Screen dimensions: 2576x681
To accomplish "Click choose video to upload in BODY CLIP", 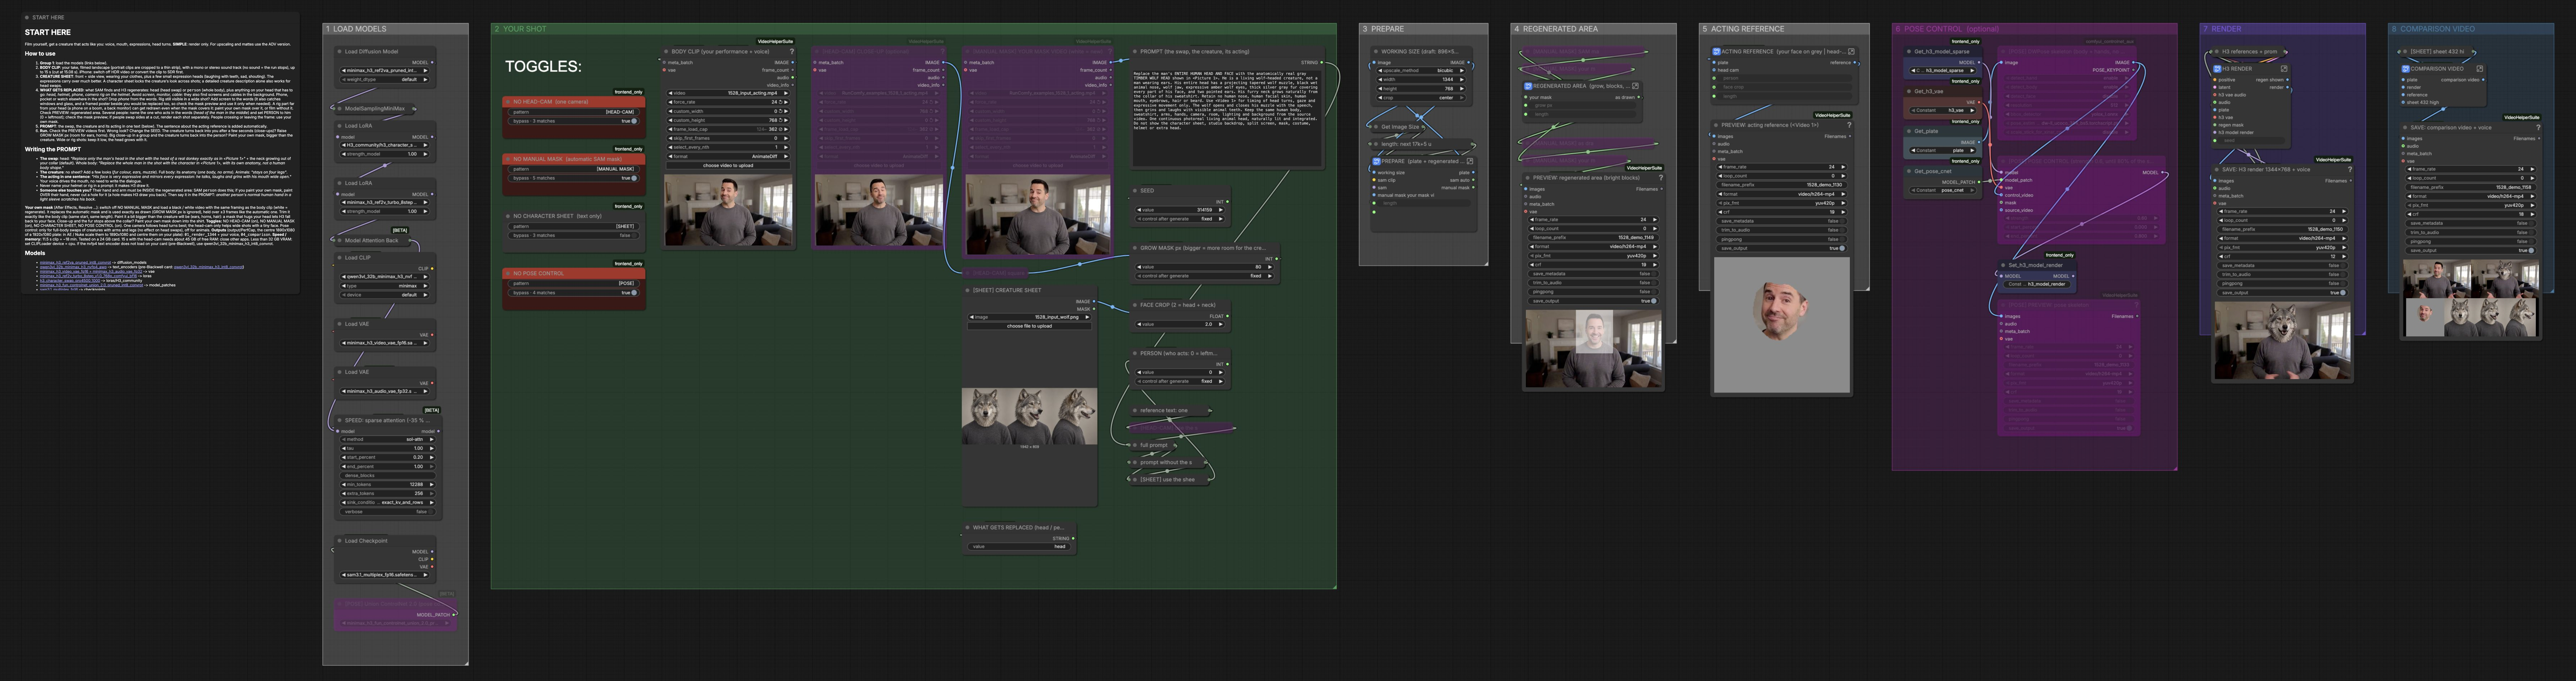I will pyautogui.click(x=728, y=166).
